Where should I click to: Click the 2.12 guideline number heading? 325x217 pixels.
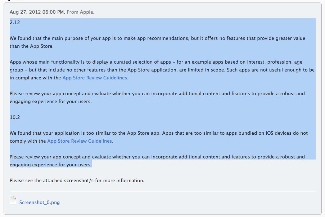pyautogui.click(x=15, y=22)
